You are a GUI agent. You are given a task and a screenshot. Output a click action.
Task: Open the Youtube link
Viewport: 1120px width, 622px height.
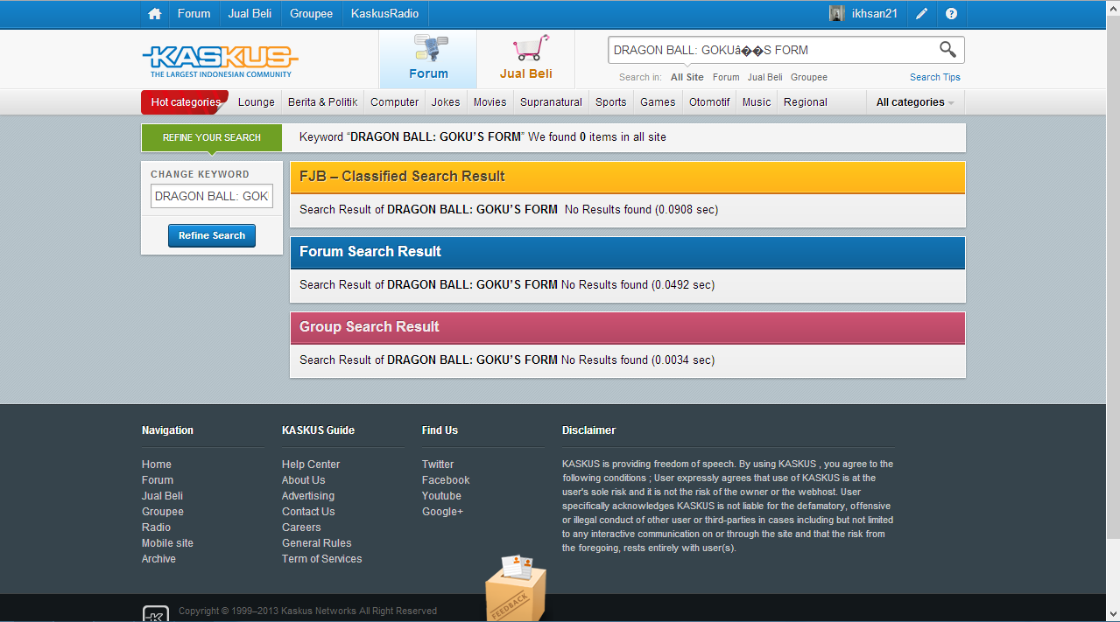tap(441, 496)
